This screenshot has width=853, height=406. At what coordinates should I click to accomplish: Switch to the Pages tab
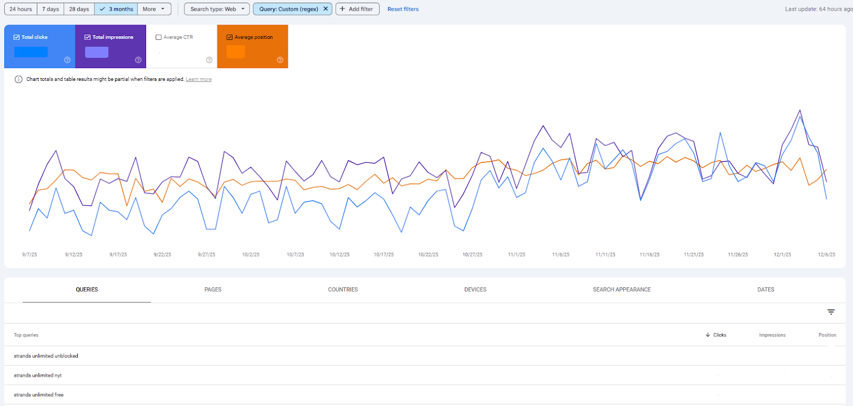click(x=213, y=289)
